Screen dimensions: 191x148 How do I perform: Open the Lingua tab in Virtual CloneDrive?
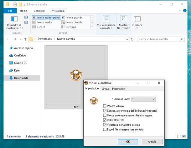[106, 89]
